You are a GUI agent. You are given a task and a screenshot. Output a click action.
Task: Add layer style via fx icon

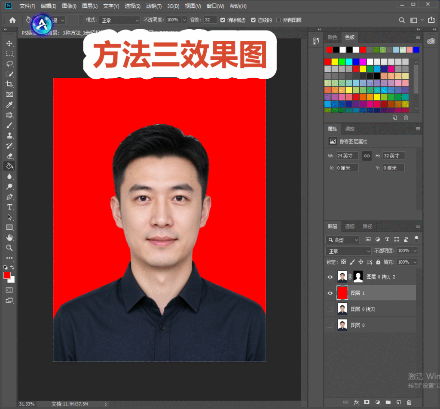(356, 402)
